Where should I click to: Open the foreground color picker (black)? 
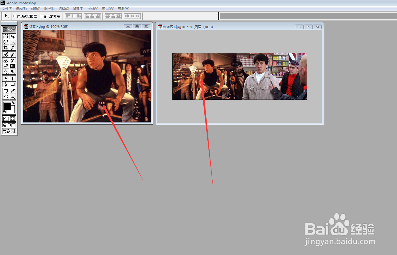pos(7,105)
